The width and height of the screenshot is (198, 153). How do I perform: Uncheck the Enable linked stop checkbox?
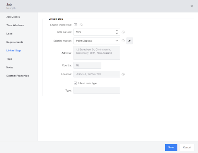[x=75, y=25]
